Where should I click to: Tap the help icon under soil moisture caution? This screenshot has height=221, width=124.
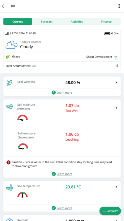[54, 174]
